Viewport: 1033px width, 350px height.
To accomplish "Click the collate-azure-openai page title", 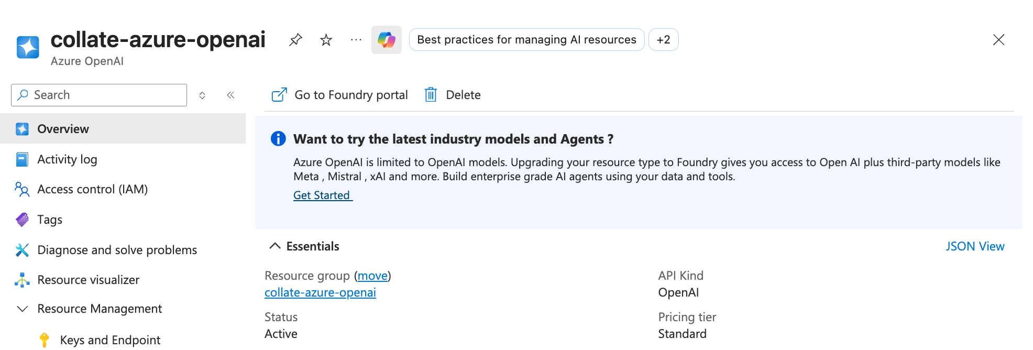I will coord(158,39).
